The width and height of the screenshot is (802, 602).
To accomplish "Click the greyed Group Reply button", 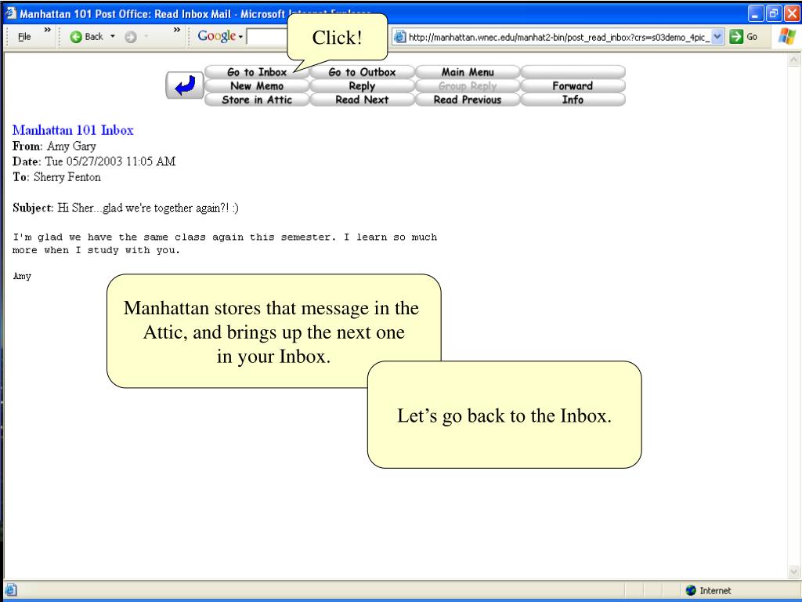I will pyautogui.click(x=468, y=86).
